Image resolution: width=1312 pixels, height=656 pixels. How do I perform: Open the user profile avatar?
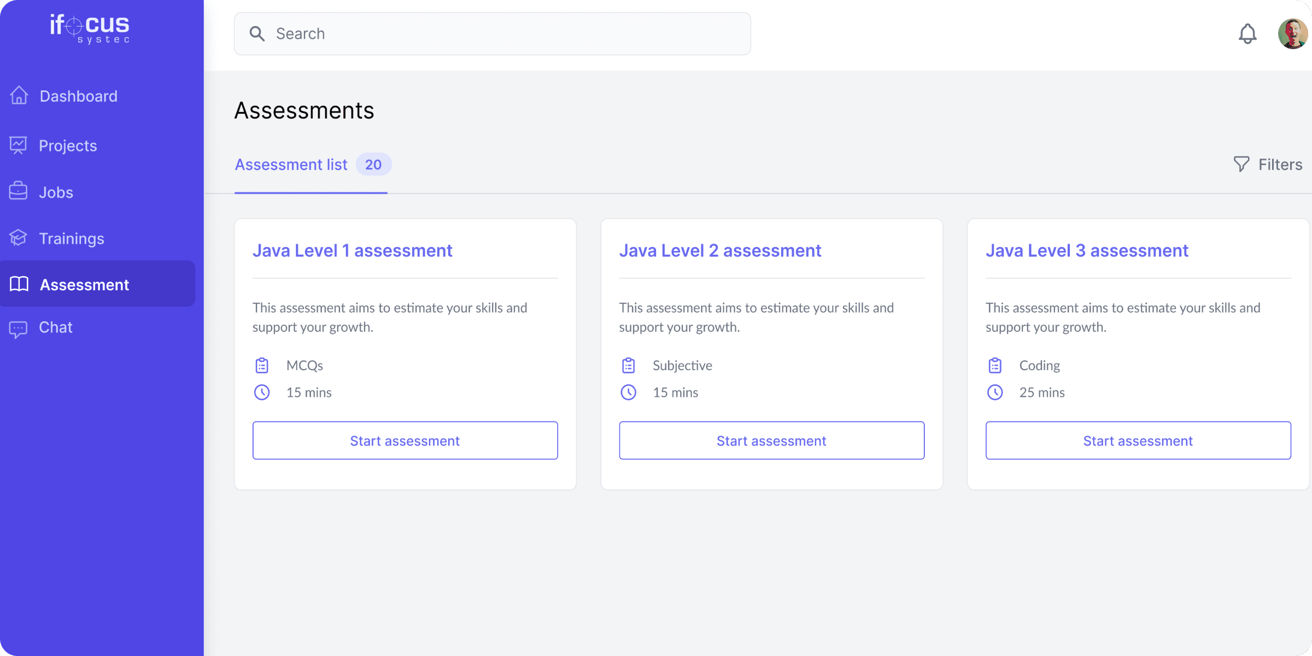coord(1293,34)
